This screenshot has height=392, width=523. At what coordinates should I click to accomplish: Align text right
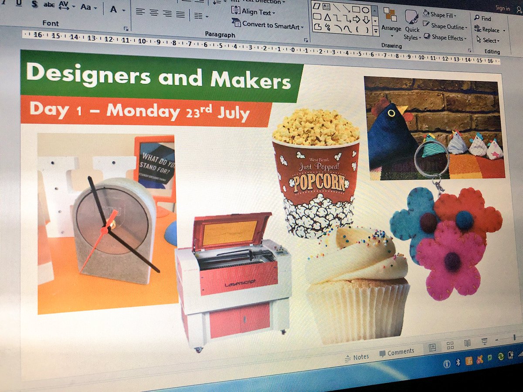(x=167, y=14)
